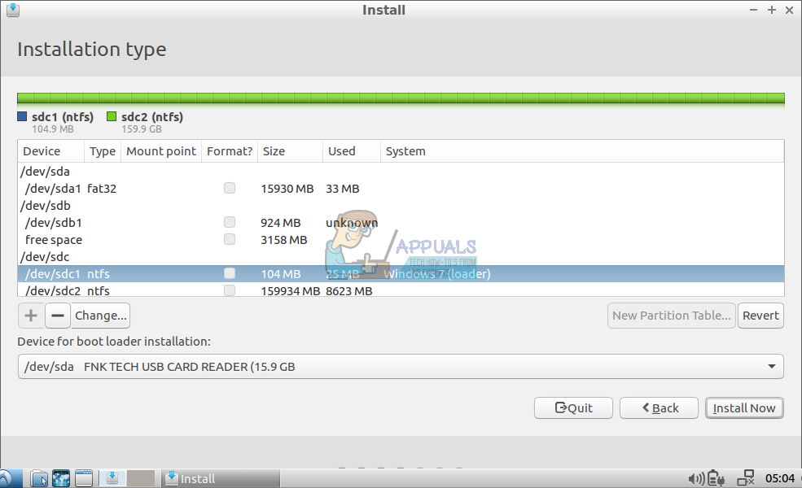This screenshot has width=802, height=488.
Task: Toggle format checkbox for /dev/sdc1
Action: point(230,273)
